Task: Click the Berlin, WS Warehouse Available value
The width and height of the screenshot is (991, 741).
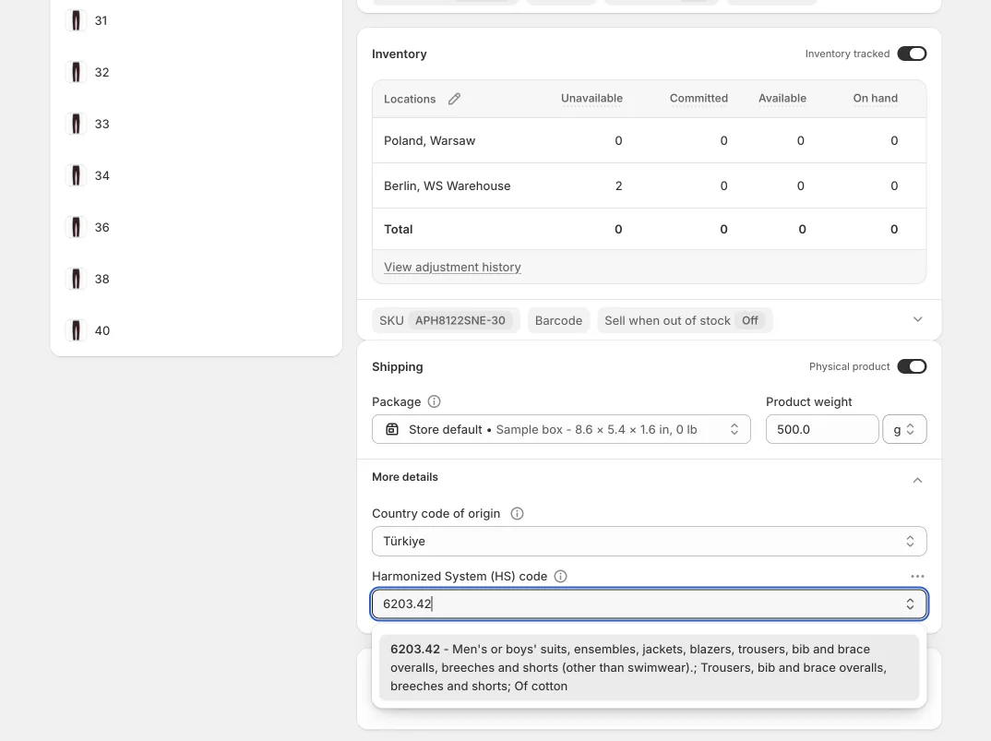Action: (800, 185)
